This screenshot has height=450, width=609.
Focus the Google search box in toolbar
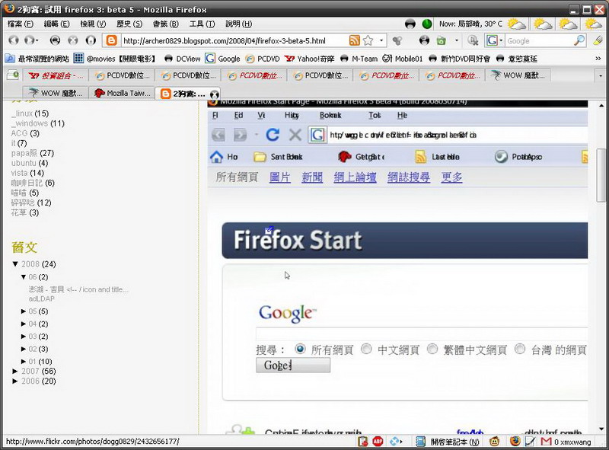(540, 40)
